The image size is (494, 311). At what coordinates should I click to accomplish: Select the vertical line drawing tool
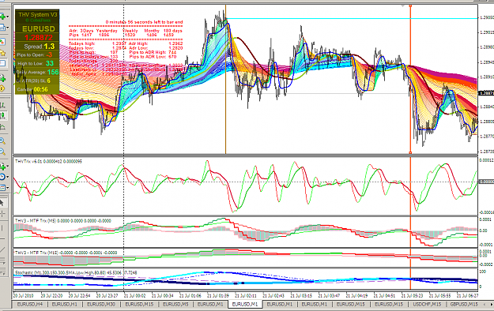[x=2, y=227]
